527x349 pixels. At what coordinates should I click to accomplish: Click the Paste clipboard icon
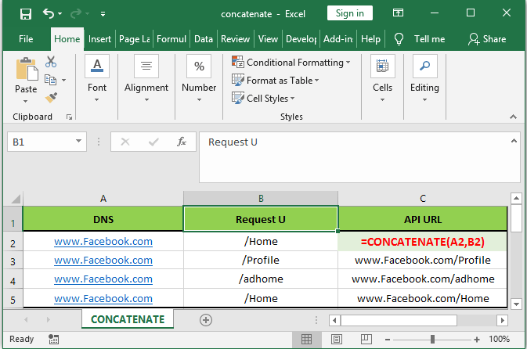(26, 69)
